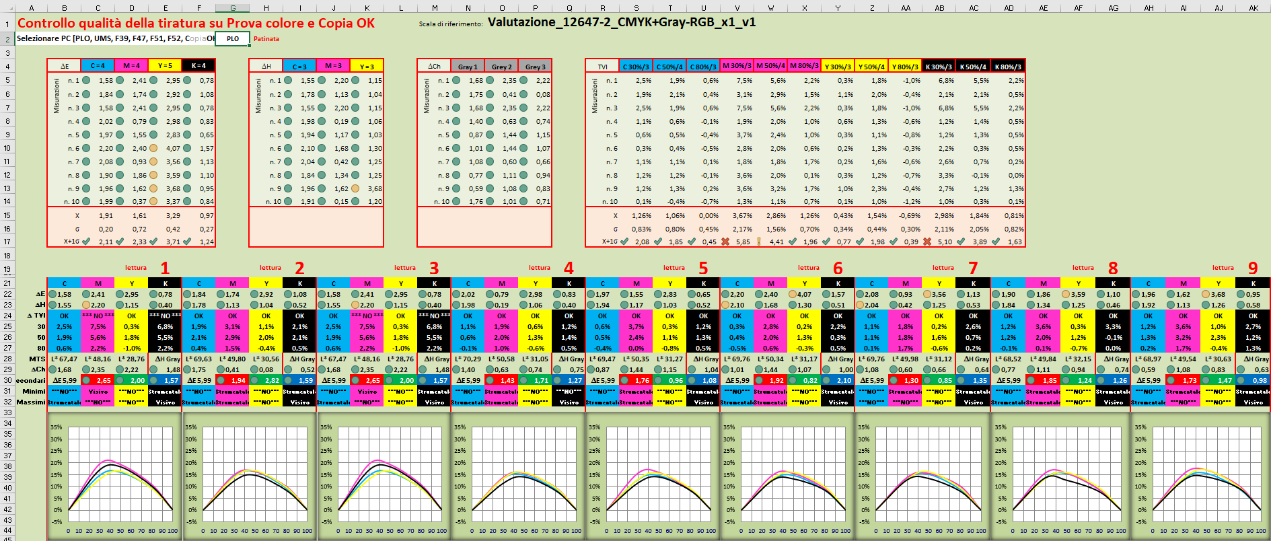Screen dimensions: 1271x541
Task: Click the yellow 'Y 80%/3' header cell
Action: coord(905,66)
